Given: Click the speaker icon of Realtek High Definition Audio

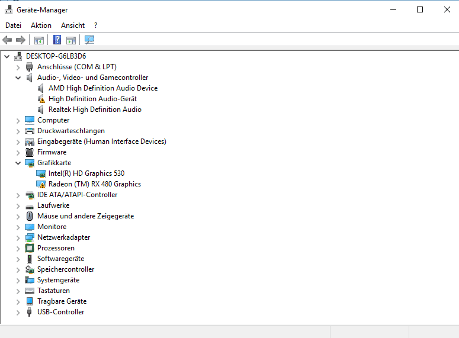Looking at the screenshot, I should pyautogui.click(x=41, y=110).
